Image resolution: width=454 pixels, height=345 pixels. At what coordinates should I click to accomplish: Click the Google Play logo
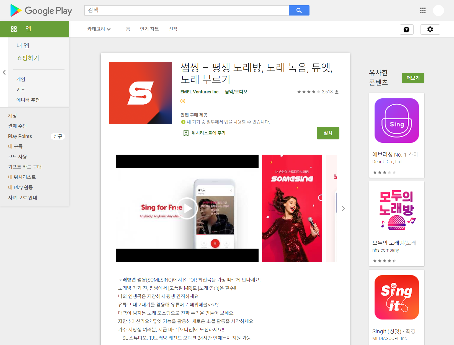pyautogui.click(x=41, y=11)
